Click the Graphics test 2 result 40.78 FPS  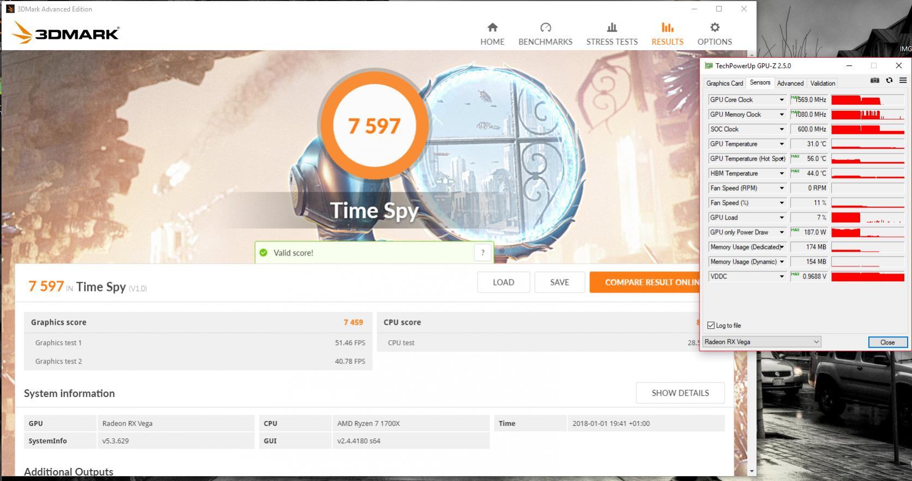350,361
